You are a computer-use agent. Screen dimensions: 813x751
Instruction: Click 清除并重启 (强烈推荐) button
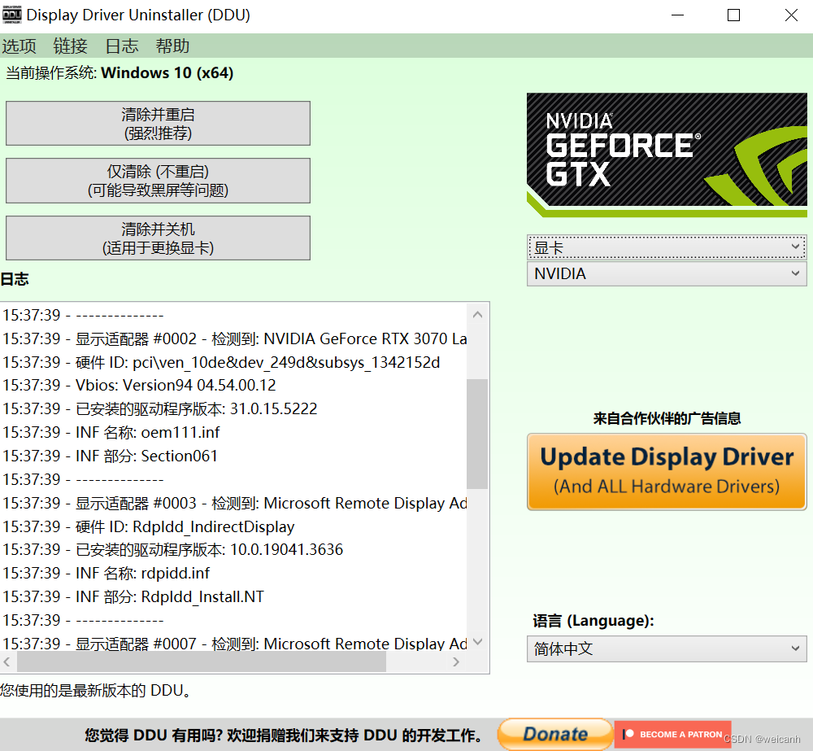click(159, 124)
